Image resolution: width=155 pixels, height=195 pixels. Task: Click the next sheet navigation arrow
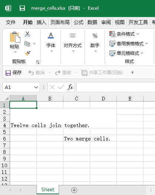click(x=21, y=190)
